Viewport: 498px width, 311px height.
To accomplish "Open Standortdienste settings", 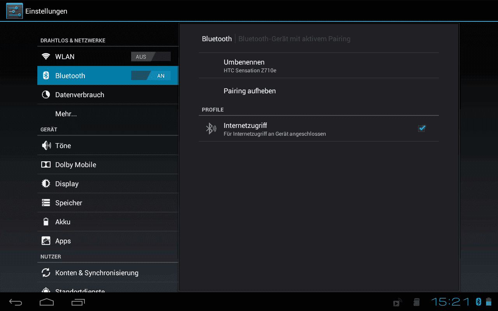I will [108, 288].
